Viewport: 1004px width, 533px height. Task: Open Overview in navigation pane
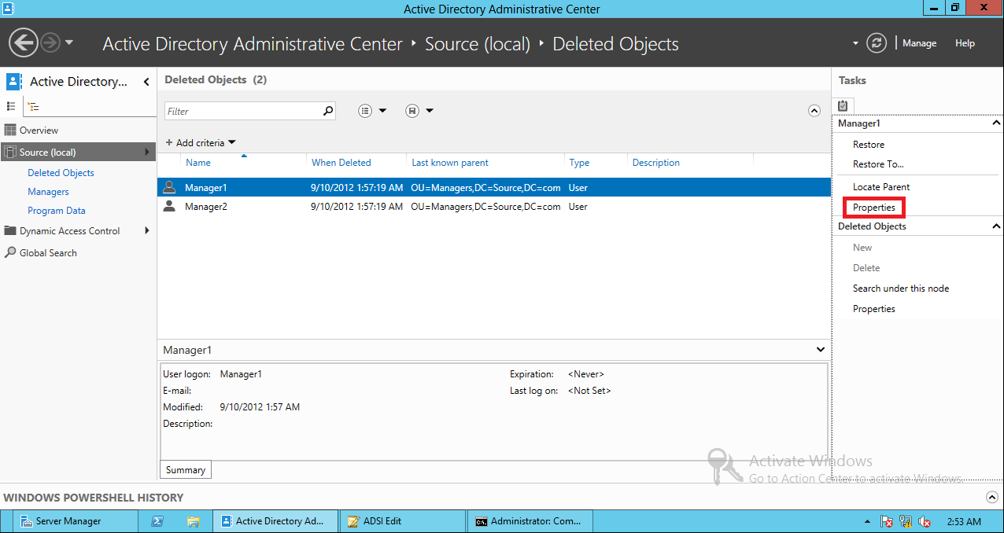39,130
